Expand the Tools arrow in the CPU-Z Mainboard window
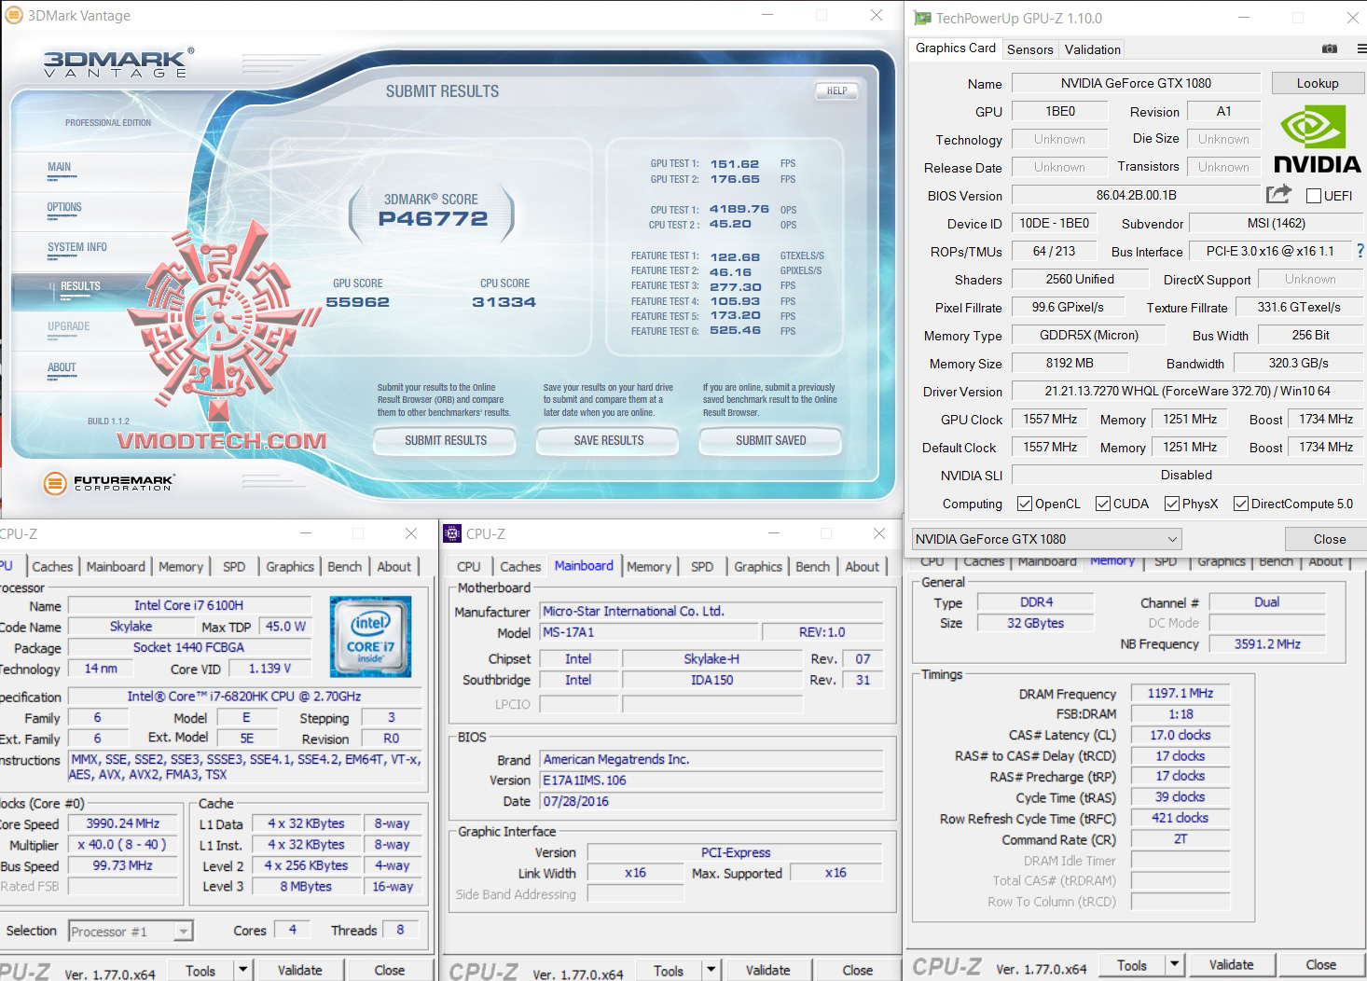 pyautogui.click(x=711, y=971)
